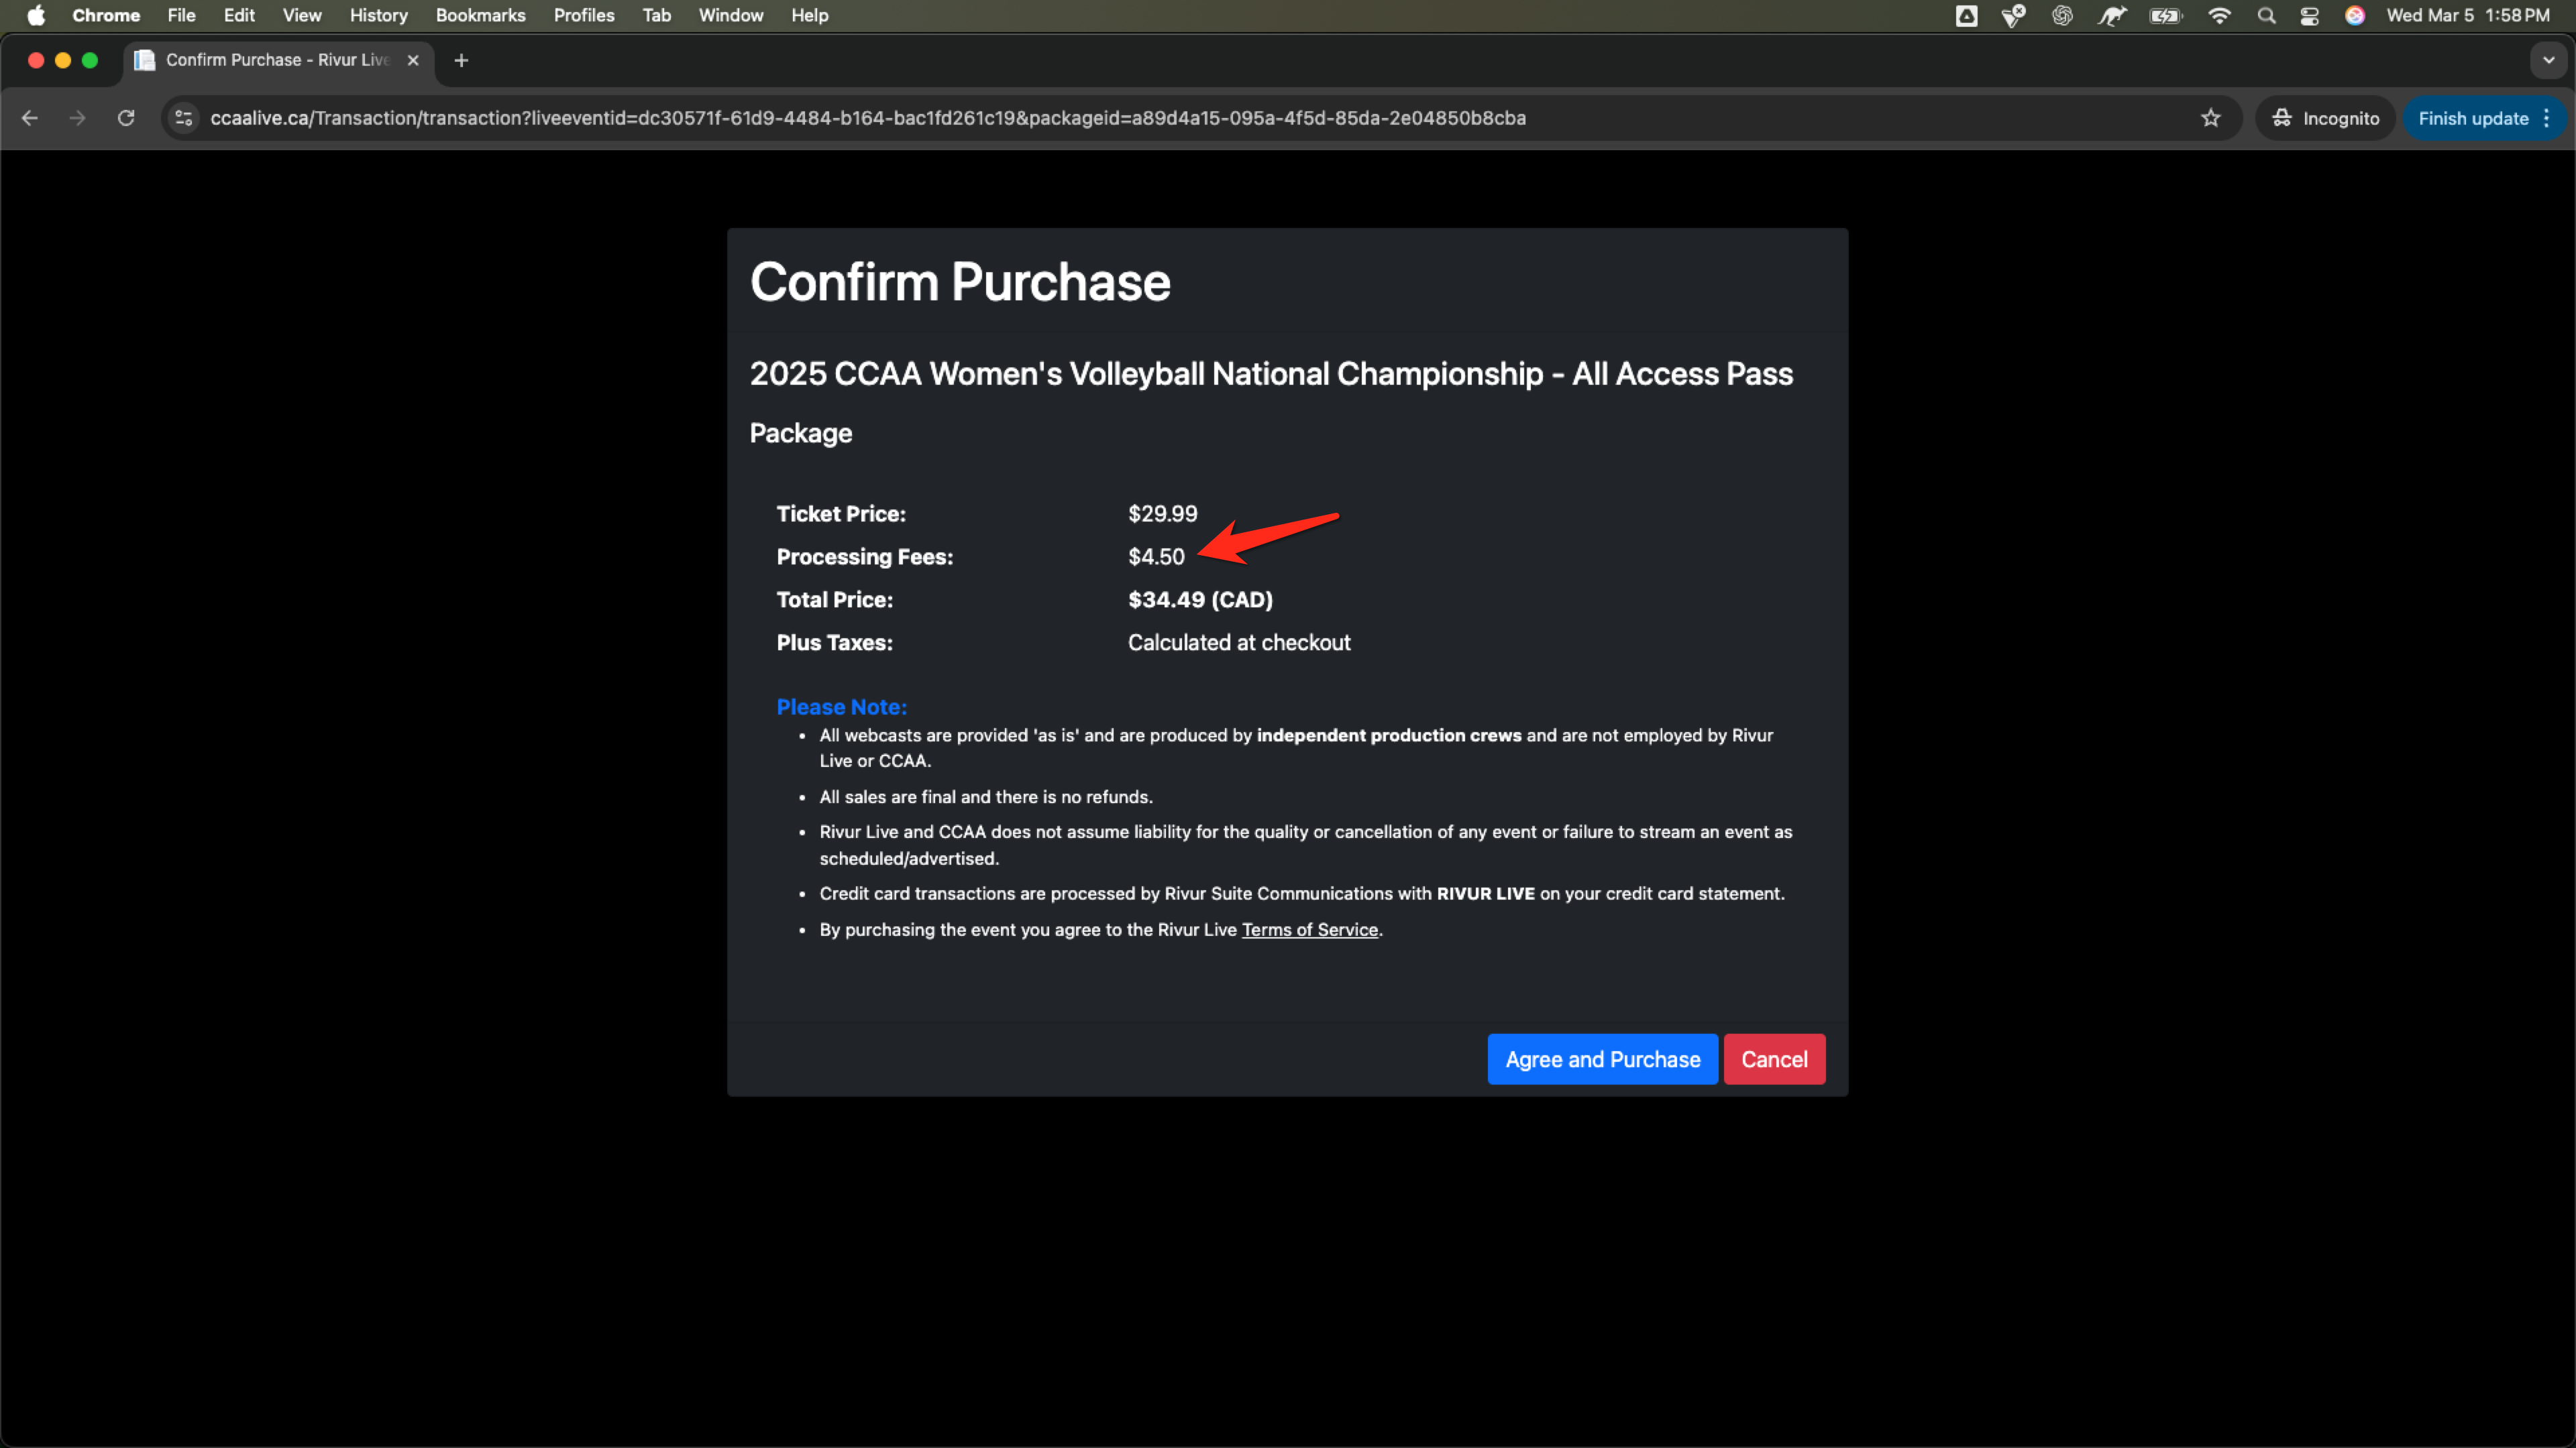Viewport: 2576px width, 1448px height.
Task: Expand the tab search dropdown arrow
Action: pos(2548,60)
